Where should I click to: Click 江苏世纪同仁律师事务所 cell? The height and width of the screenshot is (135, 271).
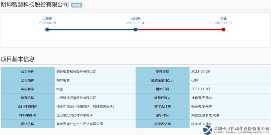pyautogui.click(x=95, y=115)
